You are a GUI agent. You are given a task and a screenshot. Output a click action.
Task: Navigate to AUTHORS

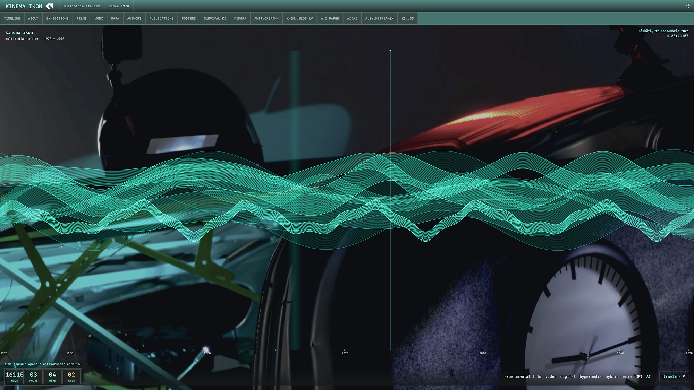tap(134, 19)
